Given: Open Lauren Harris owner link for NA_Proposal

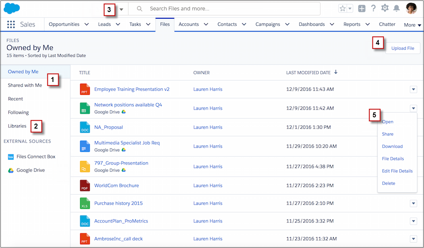Looking at the screenshot, I should [x=208, y=127].
